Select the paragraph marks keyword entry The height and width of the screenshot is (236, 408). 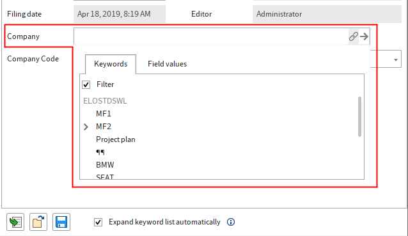pos(100,152)
